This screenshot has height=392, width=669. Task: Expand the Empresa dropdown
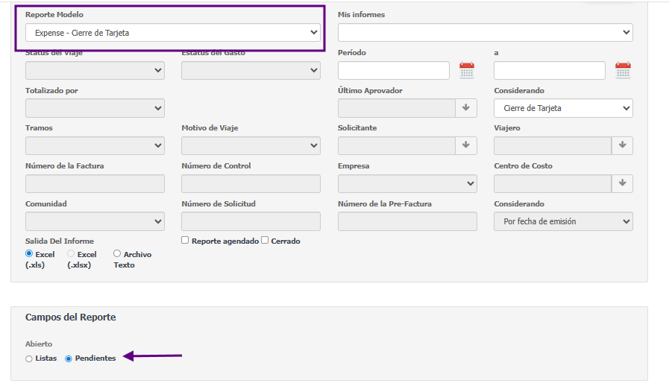407,183
